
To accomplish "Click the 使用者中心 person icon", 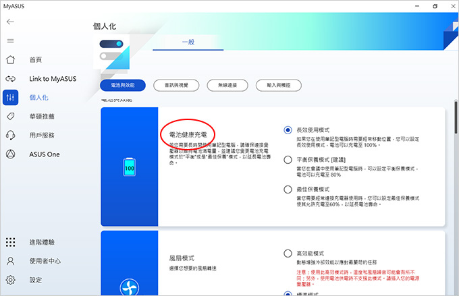I will 11,261.
